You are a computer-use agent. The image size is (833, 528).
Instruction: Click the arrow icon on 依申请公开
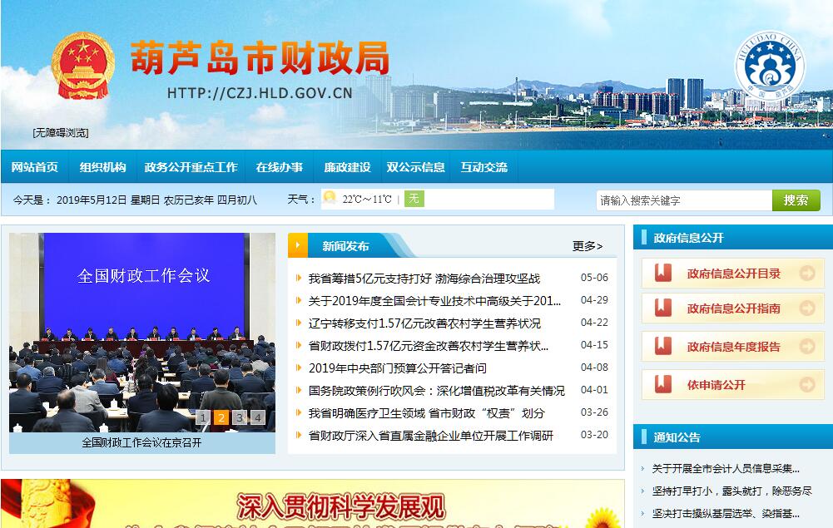point(806,385)
